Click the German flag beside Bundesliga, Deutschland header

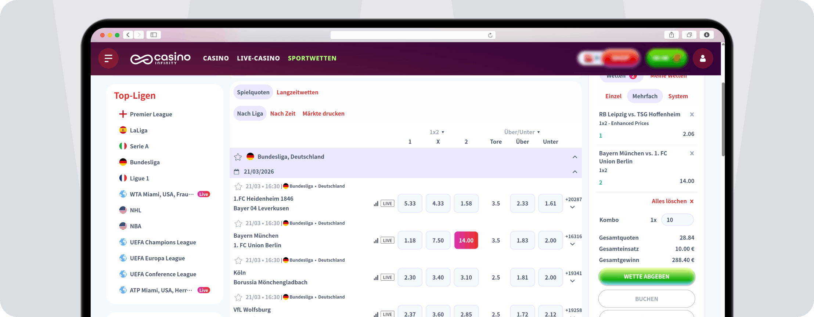tap(250, 157)
